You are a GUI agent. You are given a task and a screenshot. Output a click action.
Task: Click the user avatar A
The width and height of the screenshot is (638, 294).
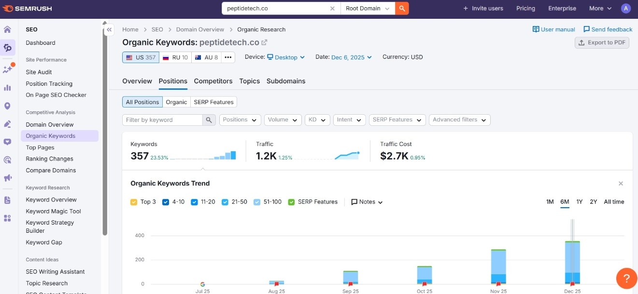626,8
